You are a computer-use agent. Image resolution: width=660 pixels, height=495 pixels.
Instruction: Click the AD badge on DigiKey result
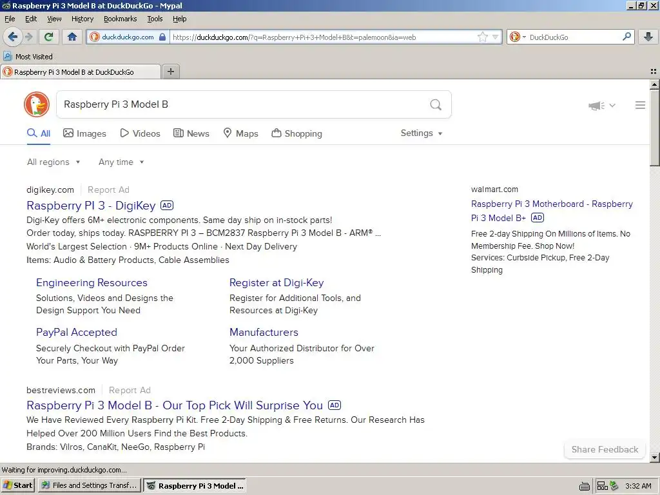tap(167, 206)
